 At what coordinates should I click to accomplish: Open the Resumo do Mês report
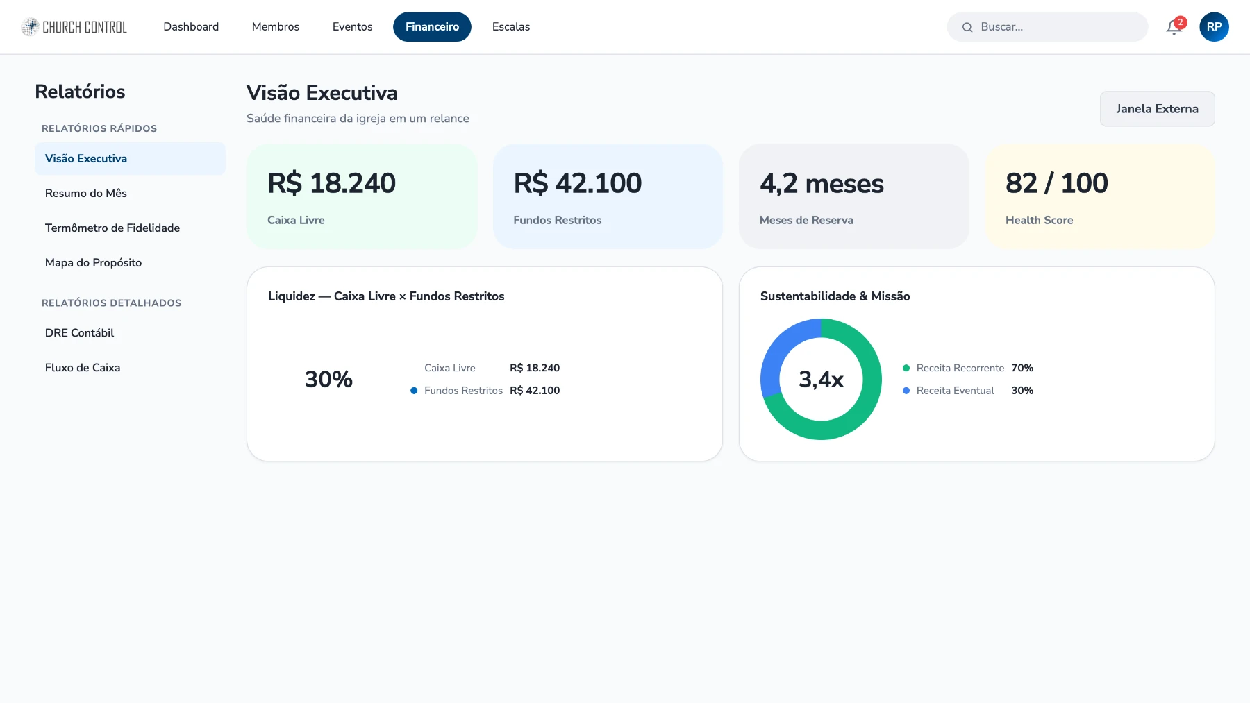point(130,193)
